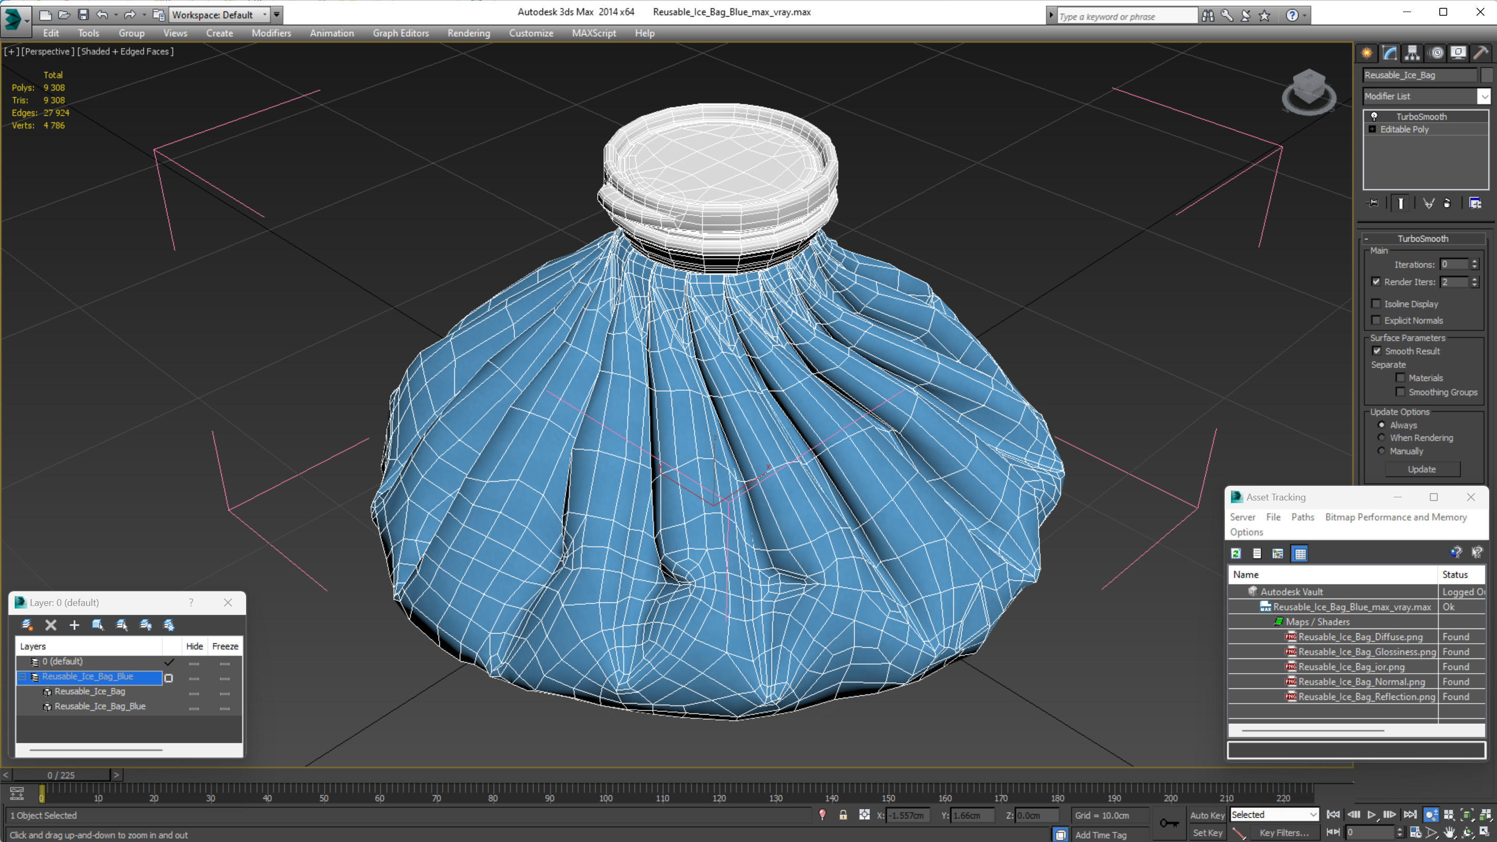Refresh the Asset Tracking list
This screenshot has width=1497, height=842.
(x=1236, y=553)
